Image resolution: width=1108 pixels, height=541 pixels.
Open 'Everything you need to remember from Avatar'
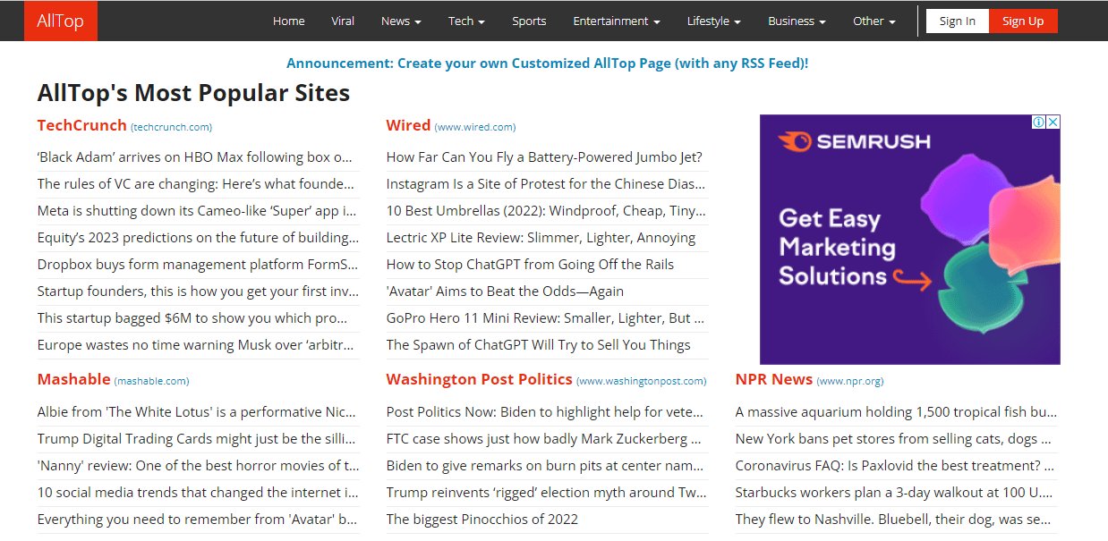tap(198, 520)
